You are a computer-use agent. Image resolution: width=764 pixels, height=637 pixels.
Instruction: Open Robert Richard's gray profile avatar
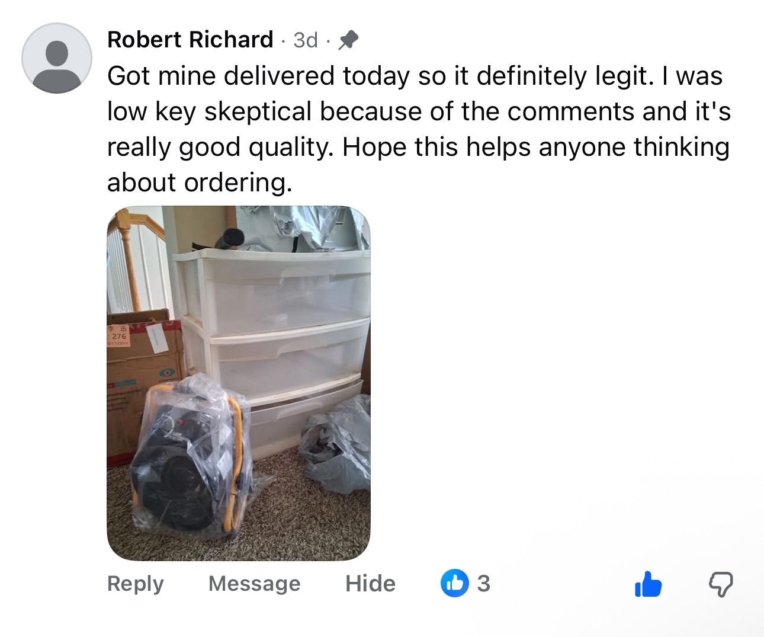(x=57, y=58)
